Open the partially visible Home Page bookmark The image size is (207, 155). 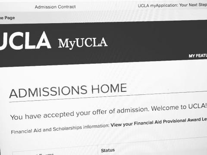tap(7, 18)
